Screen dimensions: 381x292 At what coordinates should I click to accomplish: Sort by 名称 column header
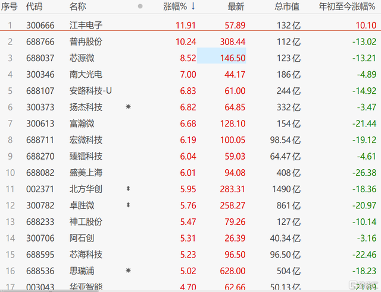coord(77,7)
